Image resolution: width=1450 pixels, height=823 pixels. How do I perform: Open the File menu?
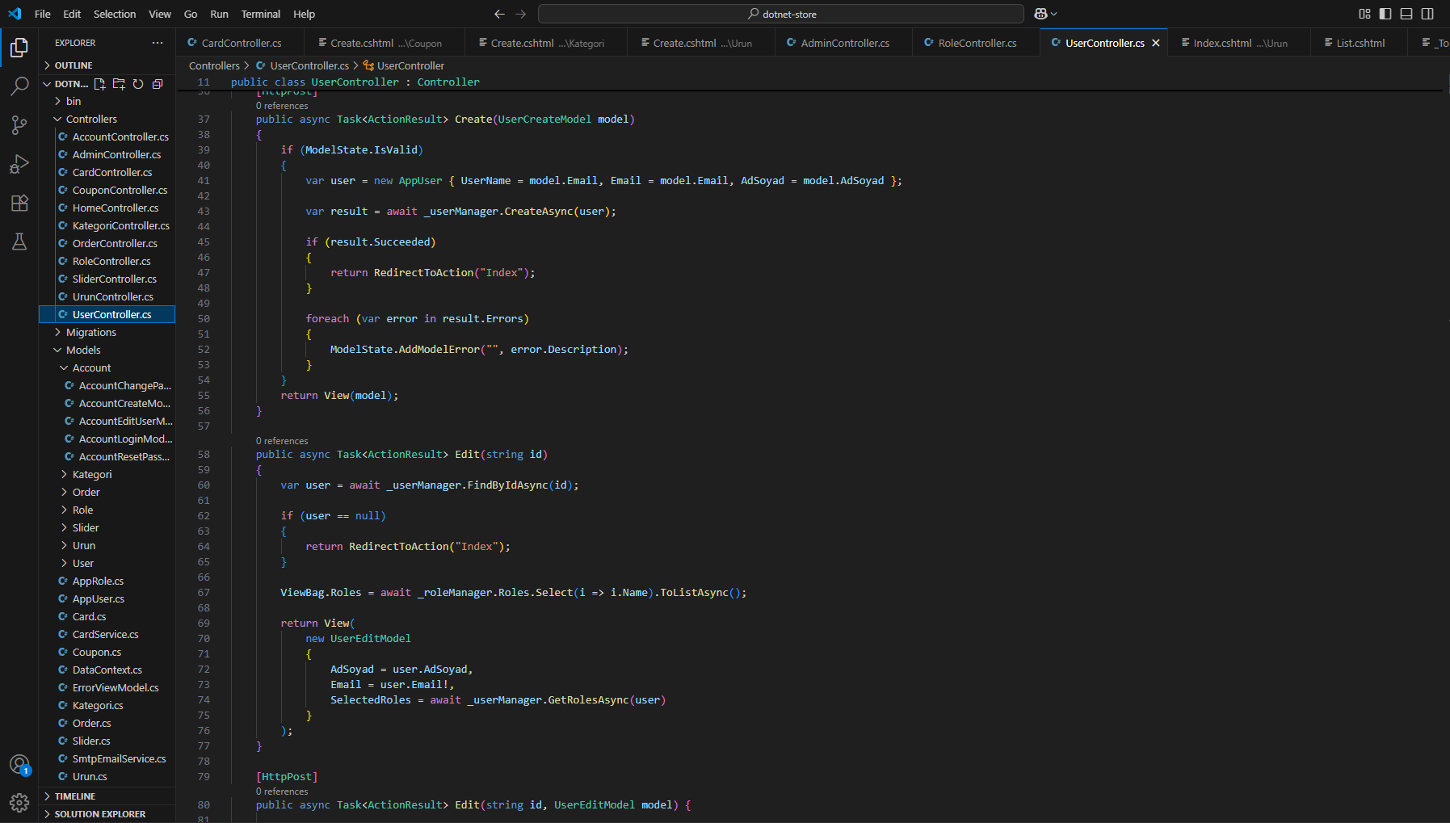tap(43, 14)
